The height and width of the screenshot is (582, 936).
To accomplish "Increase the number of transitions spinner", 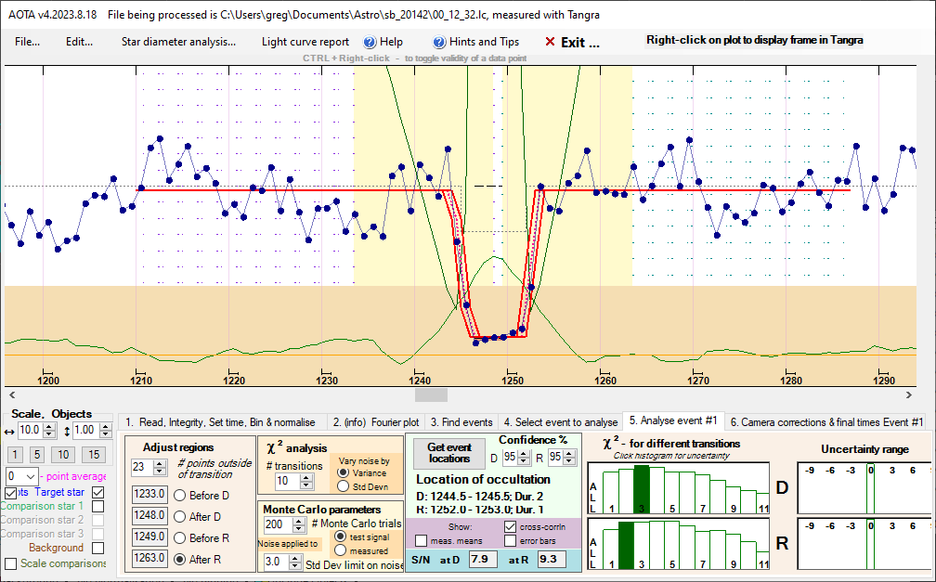I will tap(308, 476).
